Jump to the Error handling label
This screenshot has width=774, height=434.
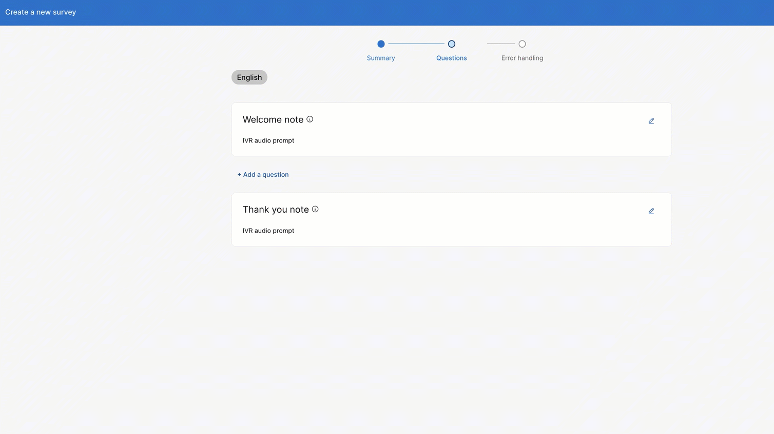coord(522,58)
